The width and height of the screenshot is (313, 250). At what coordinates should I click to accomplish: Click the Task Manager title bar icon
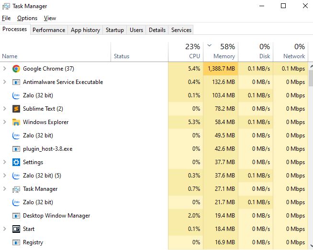coord(6,6)
